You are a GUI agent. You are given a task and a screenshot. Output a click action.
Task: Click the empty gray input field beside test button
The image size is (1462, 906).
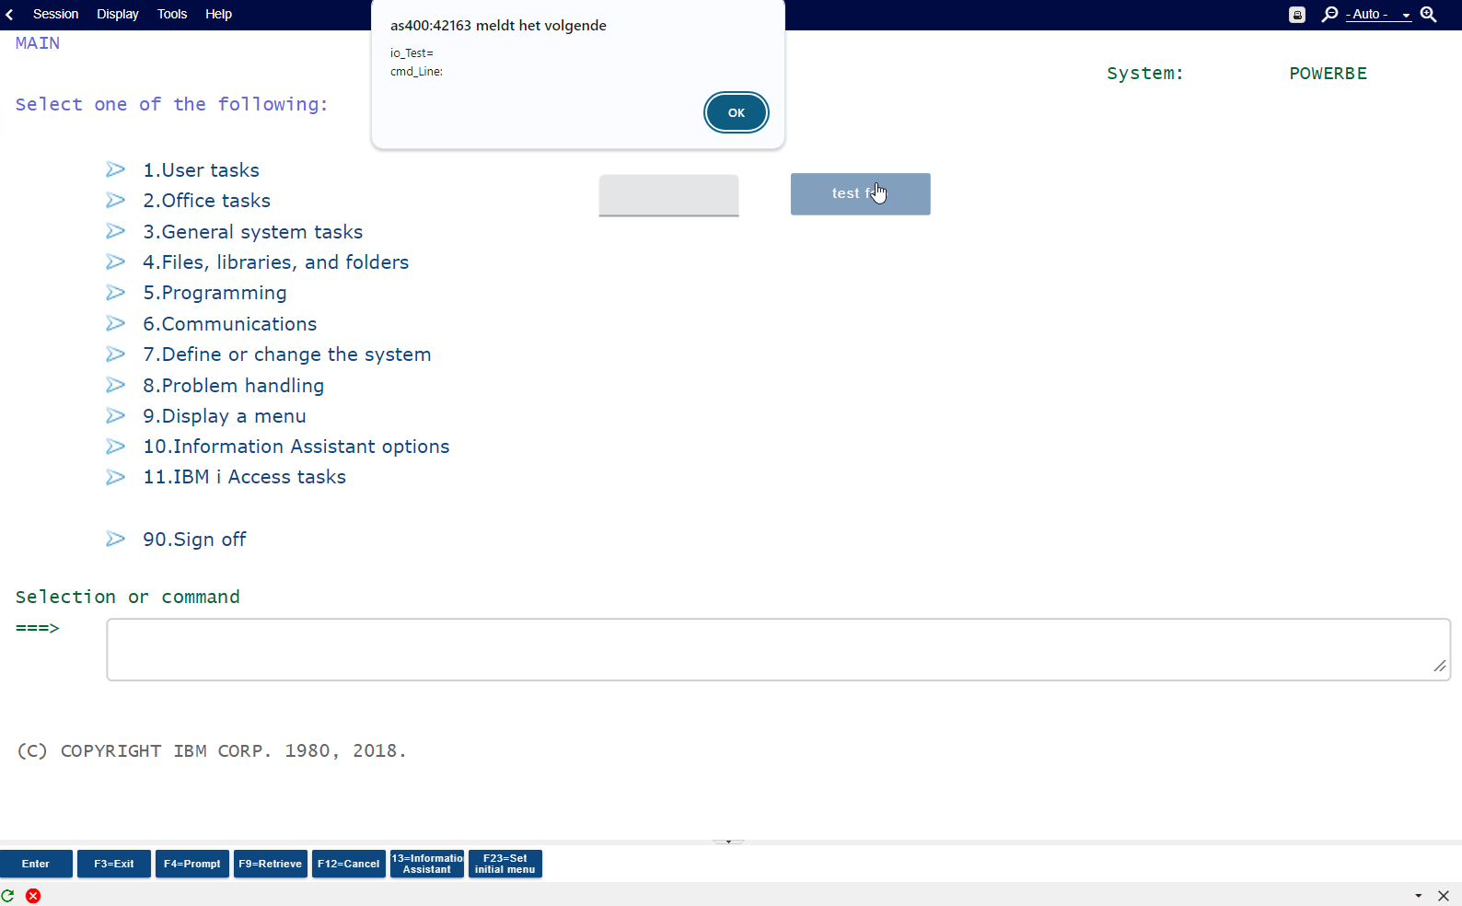[x=668, y=195]
